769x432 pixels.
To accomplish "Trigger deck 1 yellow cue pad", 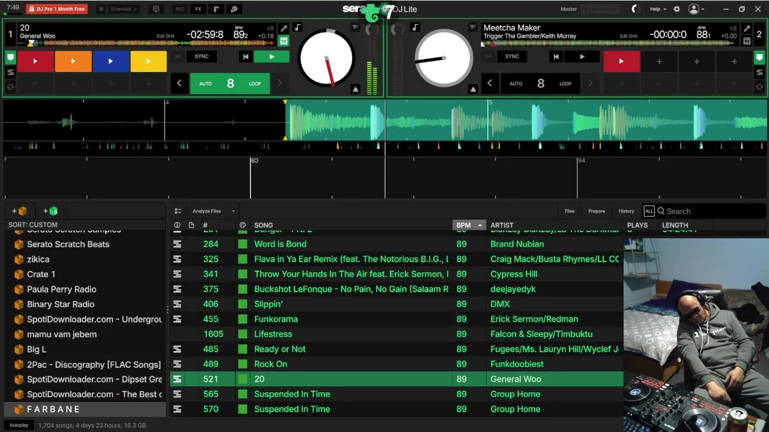I will coord(148,61).
